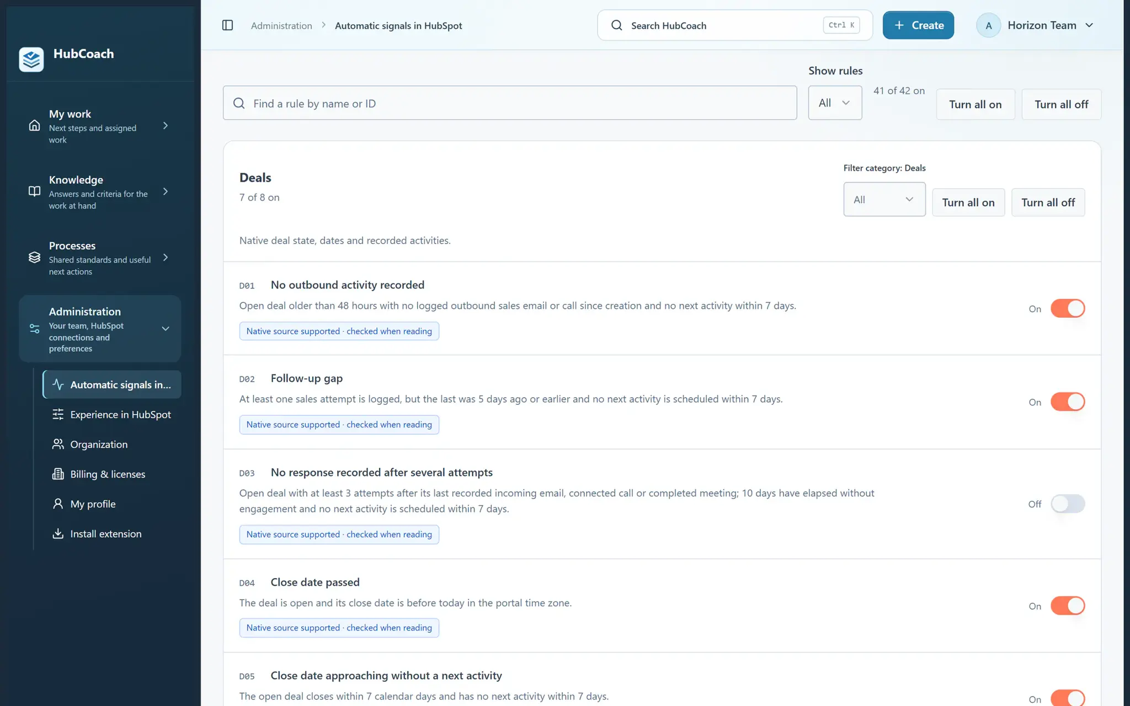Click the magnifier icon in Search HubCoach
Screen dimensions: 1130x706
click(616, 25)
